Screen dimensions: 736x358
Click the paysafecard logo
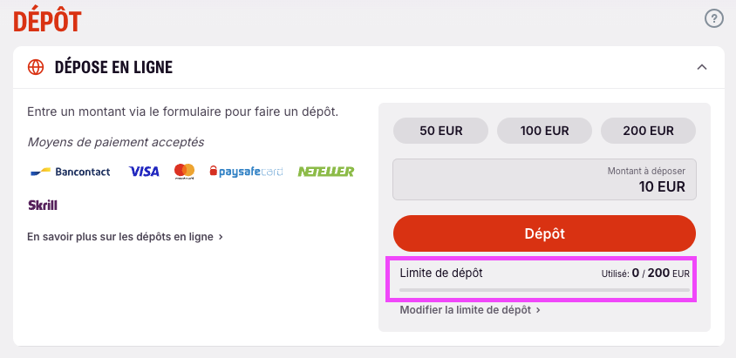tap(246, 172)
